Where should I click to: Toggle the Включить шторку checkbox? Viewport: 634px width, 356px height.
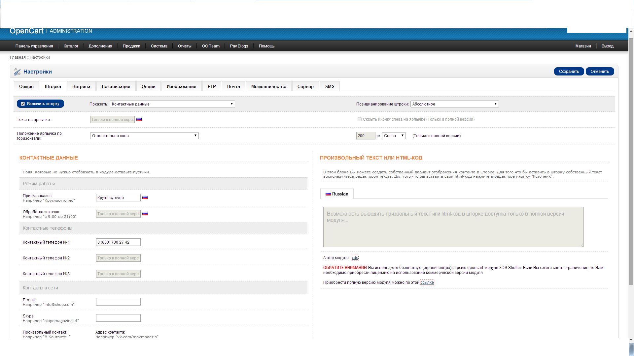point(23,104)
